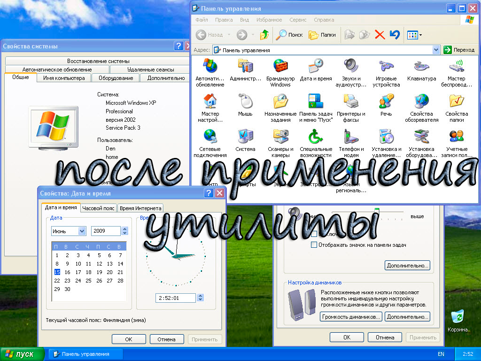The width and height of the screenshot is (481, 361).
Task: Open the Правка menu
Action: (x=224, y=20)
